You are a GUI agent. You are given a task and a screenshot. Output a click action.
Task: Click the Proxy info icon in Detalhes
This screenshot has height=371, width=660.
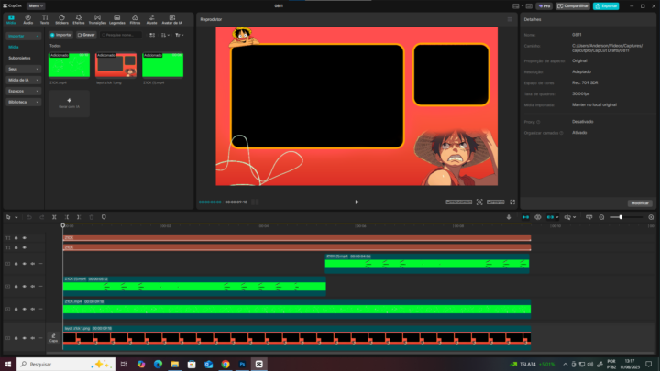538,122
